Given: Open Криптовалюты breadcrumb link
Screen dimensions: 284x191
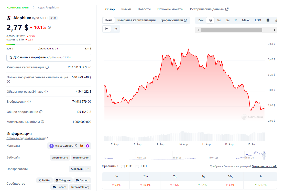Looking at the screenshot, I should (18, 7).
